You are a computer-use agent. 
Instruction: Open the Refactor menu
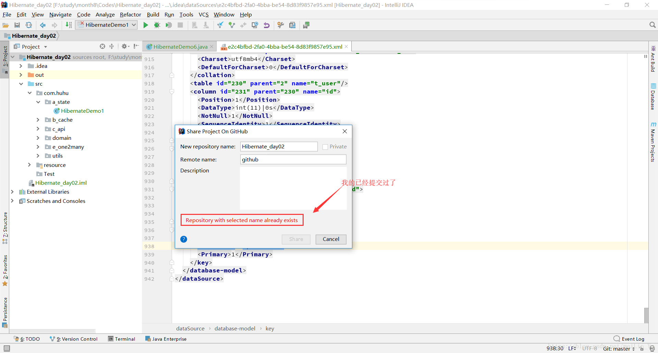[x=131, y=14]
